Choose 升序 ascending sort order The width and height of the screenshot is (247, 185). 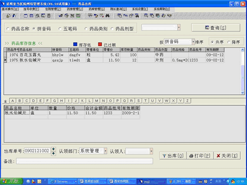(212, 42)
